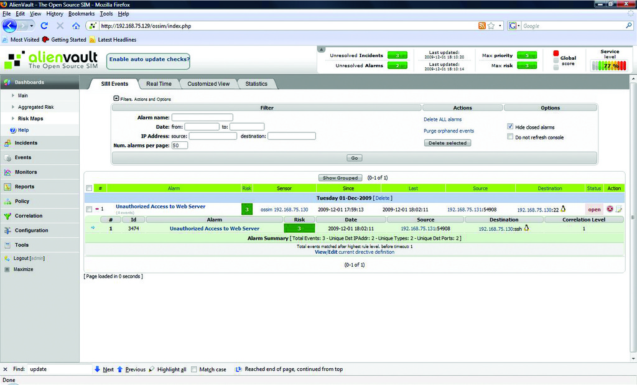Enable Do not refresh console checkbox
The height and width of the screenshot is (385, 637).
pos(510,137)
